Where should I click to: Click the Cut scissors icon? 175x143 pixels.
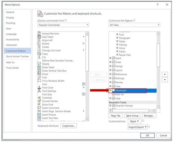tap(39, 57)
